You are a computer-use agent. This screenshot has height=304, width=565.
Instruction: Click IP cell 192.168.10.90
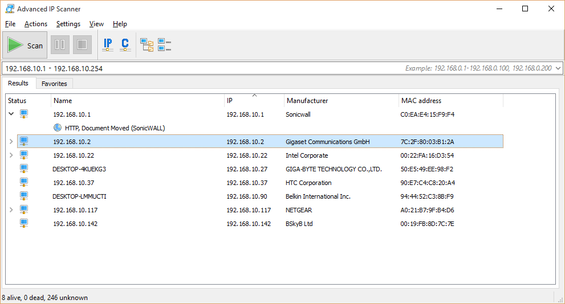(247, 196)
